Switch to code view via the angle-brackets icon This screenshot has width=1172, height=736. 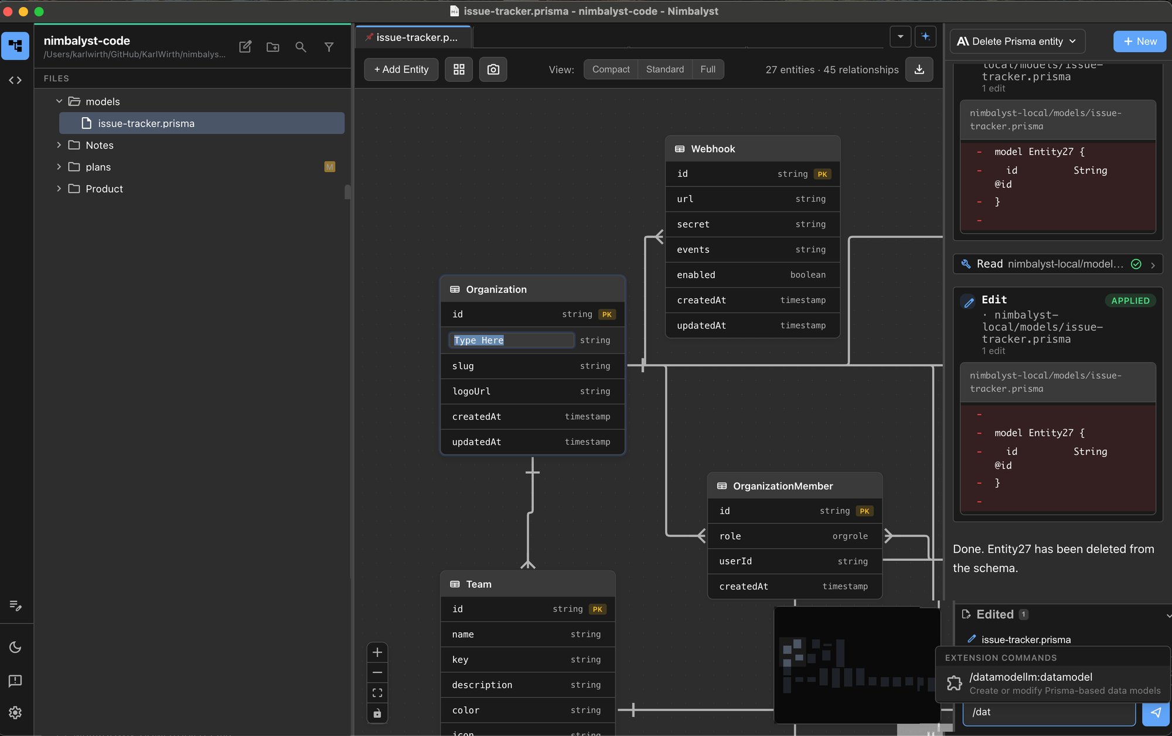[15, 80]
